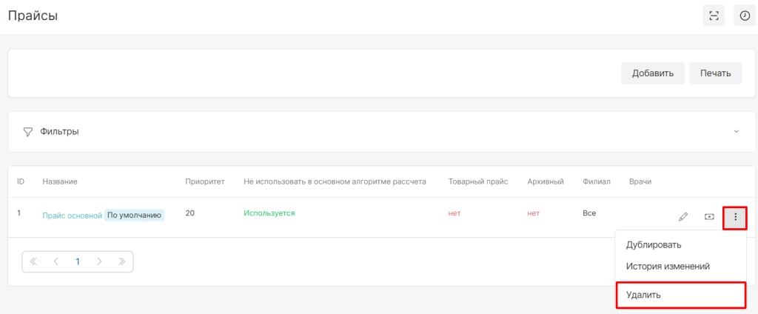Open the Прайс основной link

[x=72, y=216]
